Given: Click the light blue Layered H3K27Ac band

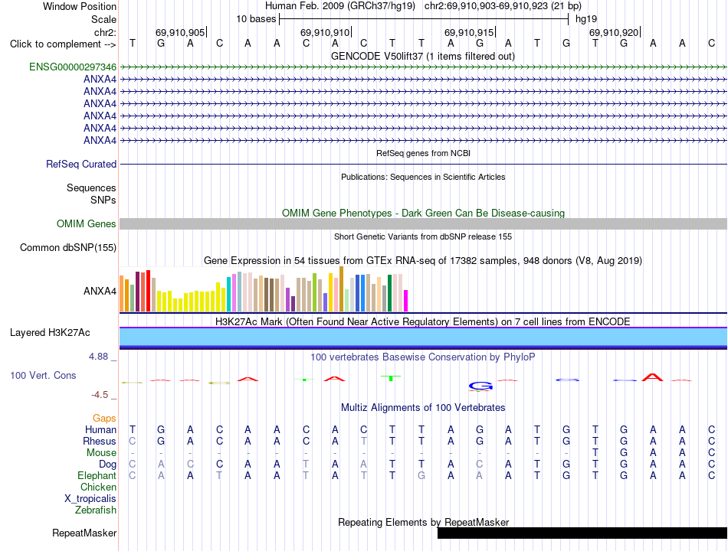Looking at the screenshot, I should (423, 337).
